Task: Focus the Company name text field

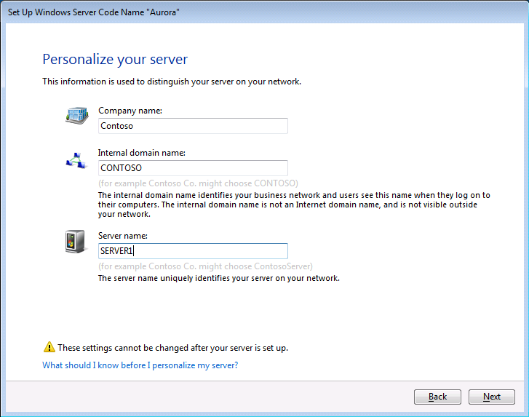Action: tap(193, 126)
